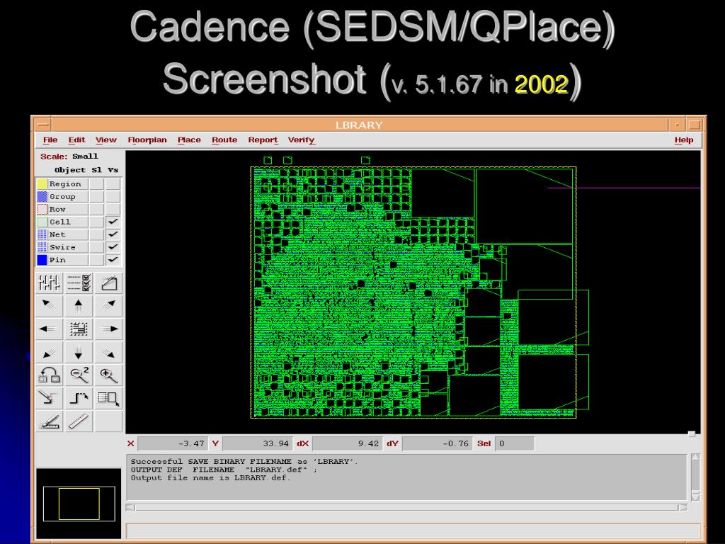This screenshot has height=544, width=725.
Task: Pan view up-right with diagonal arrow
Action: click(x=108, y=305)
